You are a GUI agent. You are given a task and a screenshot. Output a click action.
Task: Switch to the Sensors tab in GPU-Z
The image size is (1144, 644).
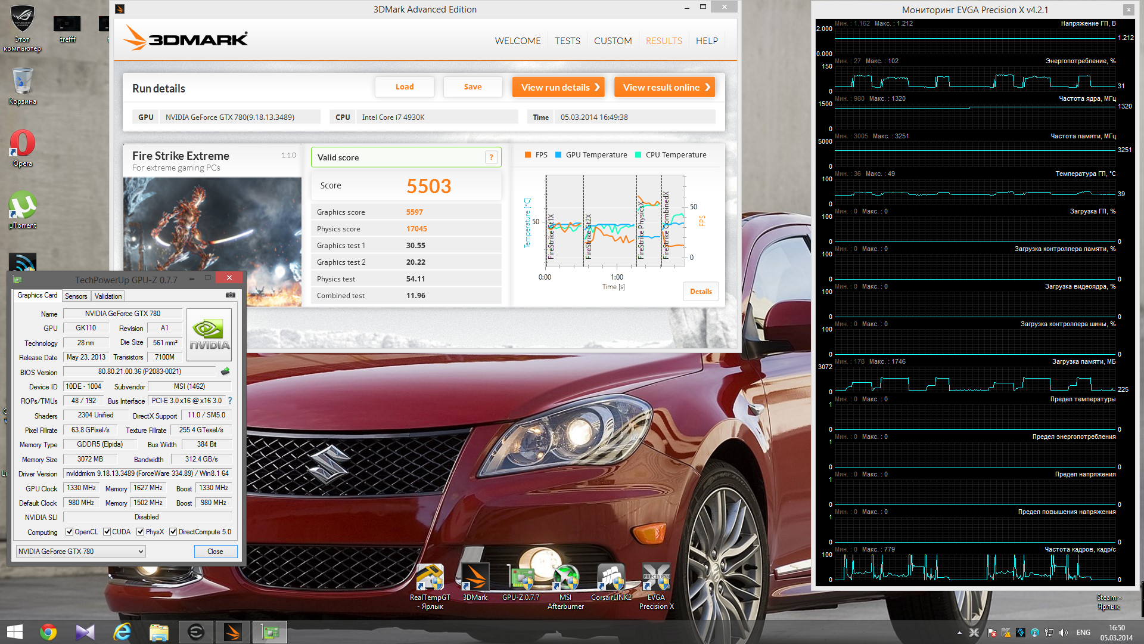[x=76, y=296]
